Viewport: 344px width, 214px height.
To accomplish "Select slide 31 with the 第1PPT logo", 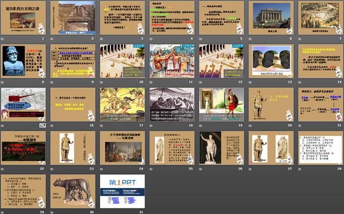I will click(122, 191).
